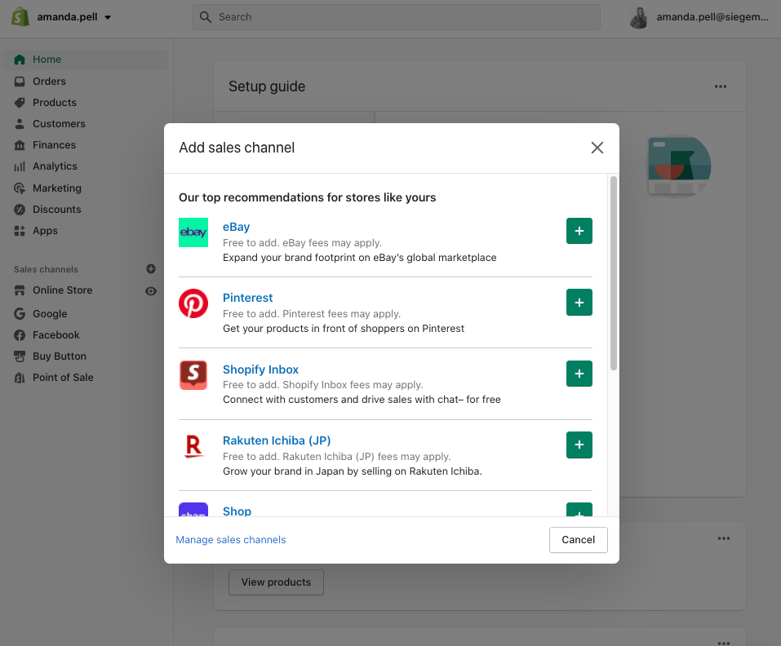Click the Customers person icon
Viewport: 781px width, 646px height.
[20, 124]
